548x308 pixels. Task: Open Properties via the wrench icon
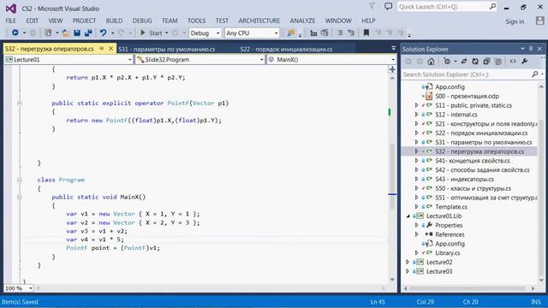(524, 62)
